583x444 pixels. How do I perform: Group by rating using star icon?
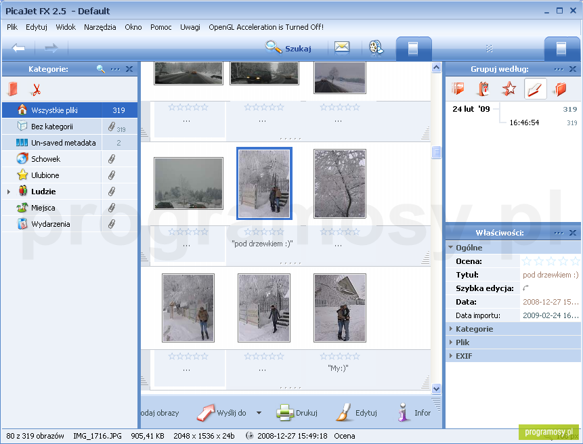(x=509, y=89)
